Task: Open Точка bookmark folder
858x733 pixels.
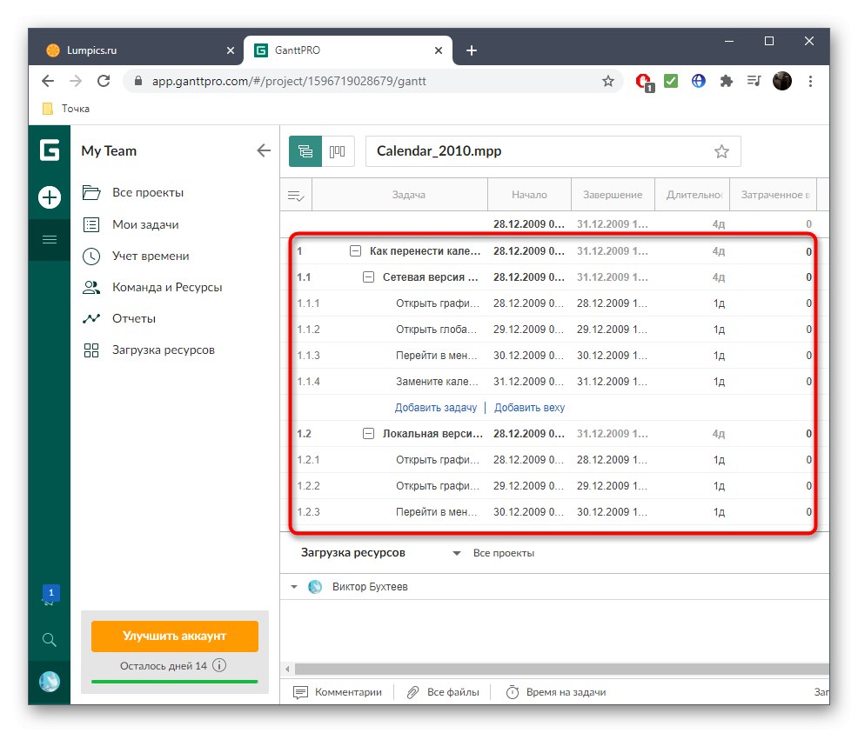Action: [x=65, y=108]
